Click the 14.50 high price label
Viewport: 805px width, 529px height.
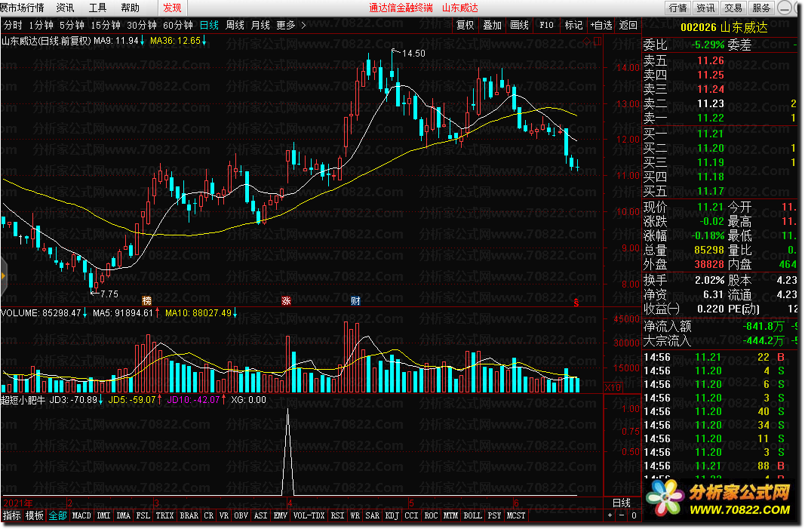point(413,54)
